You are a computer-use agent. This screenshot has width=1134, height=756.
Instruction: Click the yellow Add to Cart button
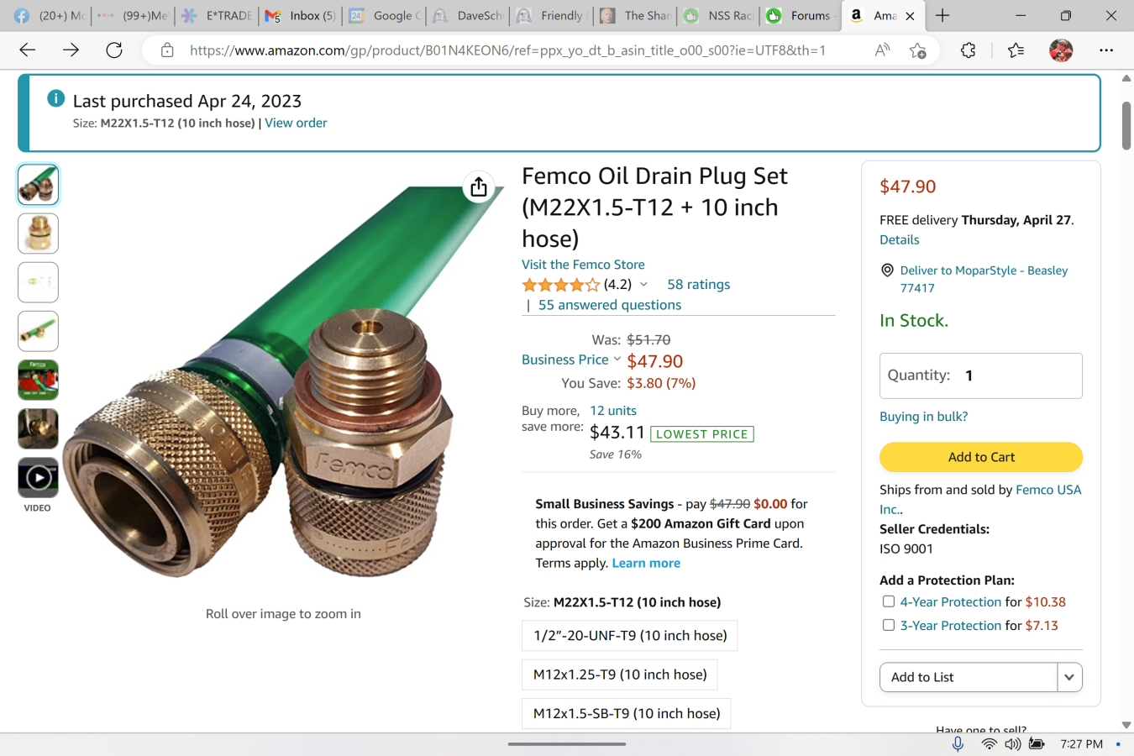[980, 457]
